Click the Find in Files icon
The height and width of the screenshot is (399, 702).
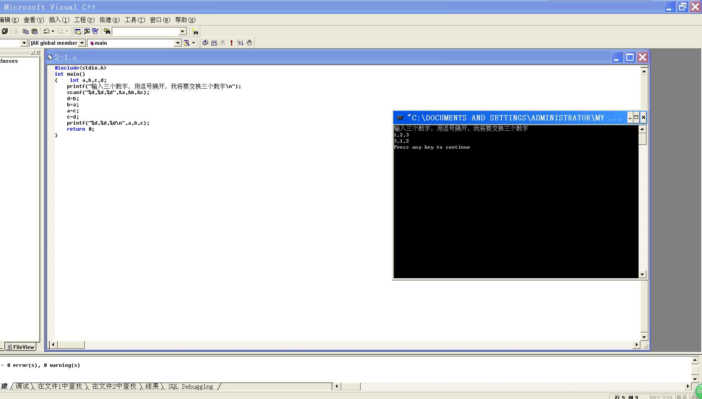tap(107, 31)
